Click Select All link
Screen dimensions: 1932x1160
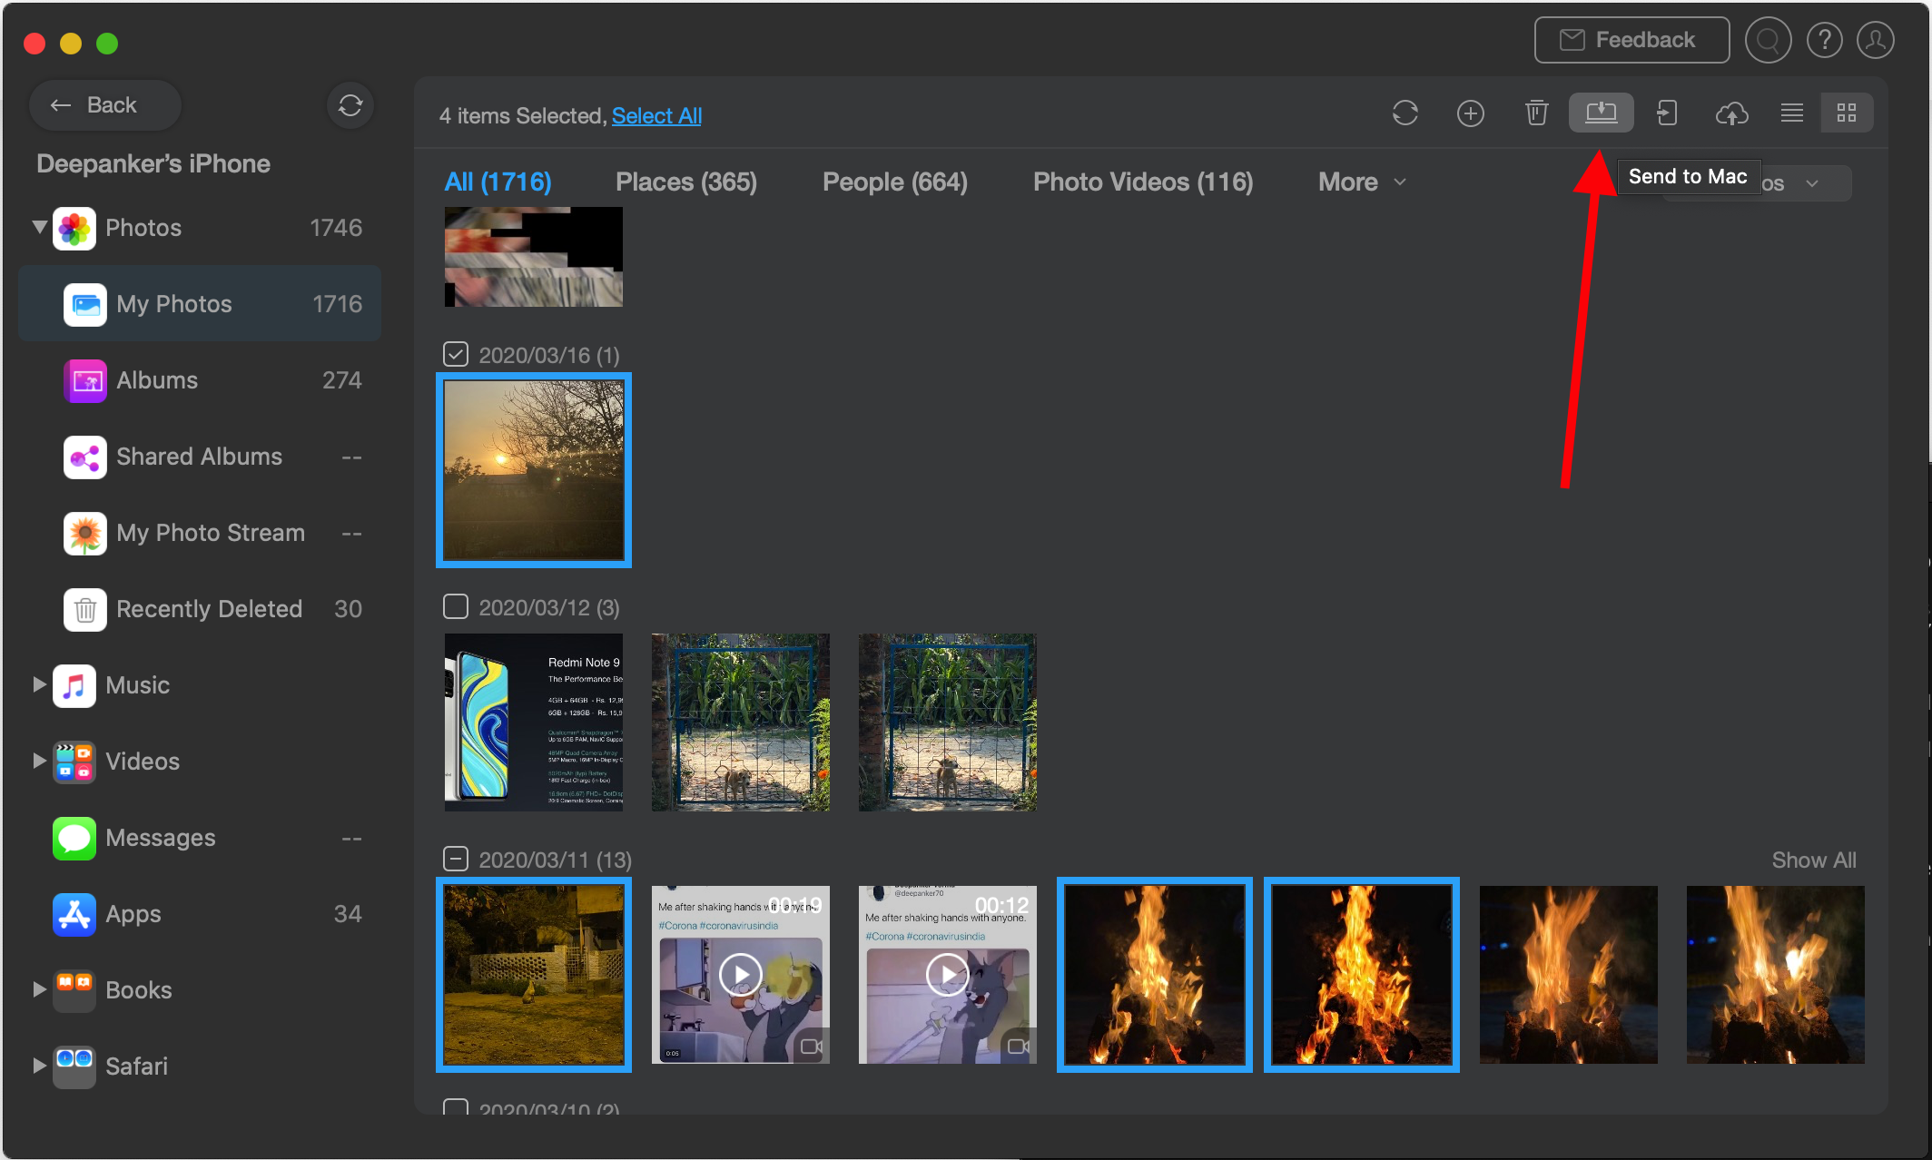(657, 114)
